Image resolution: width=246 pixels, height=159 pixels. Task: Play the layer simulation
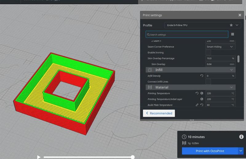click(x=39, y=157)
